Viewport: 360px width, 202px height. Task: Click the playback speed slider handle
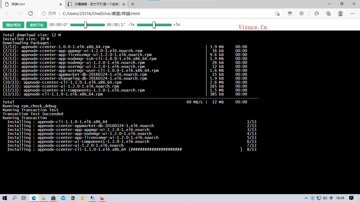[154, 25]
